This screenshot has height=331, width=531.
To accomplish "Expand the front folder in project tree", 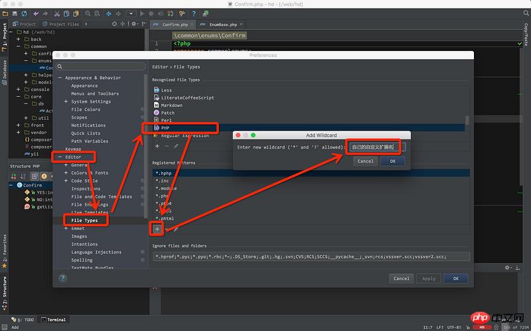I will [x=19, y=125].
